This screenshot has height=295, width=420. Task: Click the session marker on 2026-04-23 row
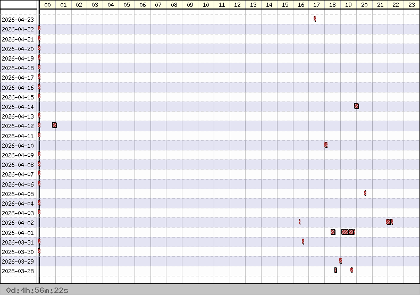(x=315, y=19)
